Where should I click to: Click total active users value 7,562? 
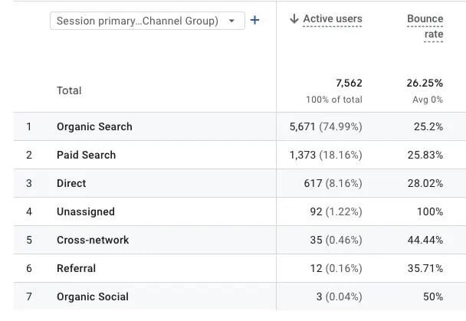coord(349,84)
